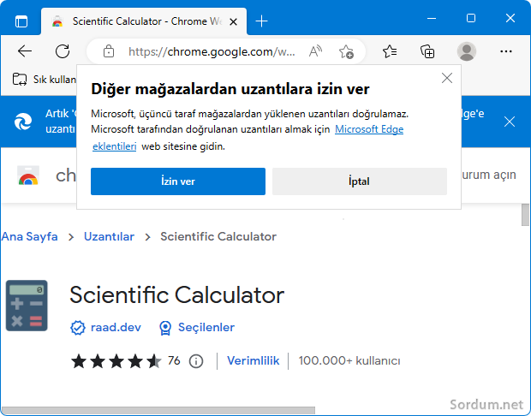
Task: Click the rating info icon
Action: (x=196, y=361)
